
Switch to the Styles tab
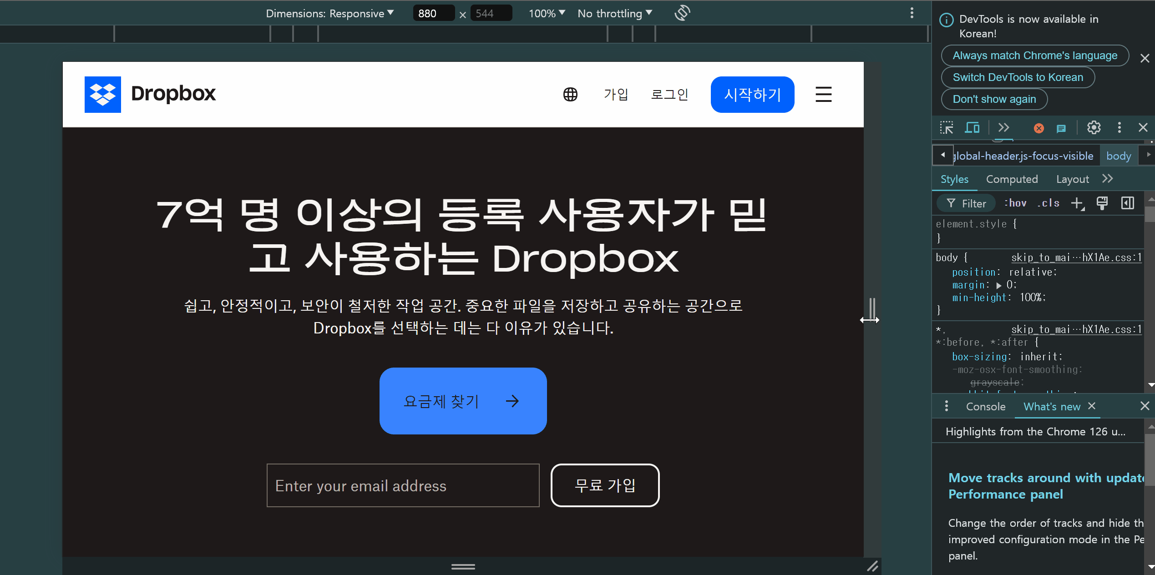[954, 179]
